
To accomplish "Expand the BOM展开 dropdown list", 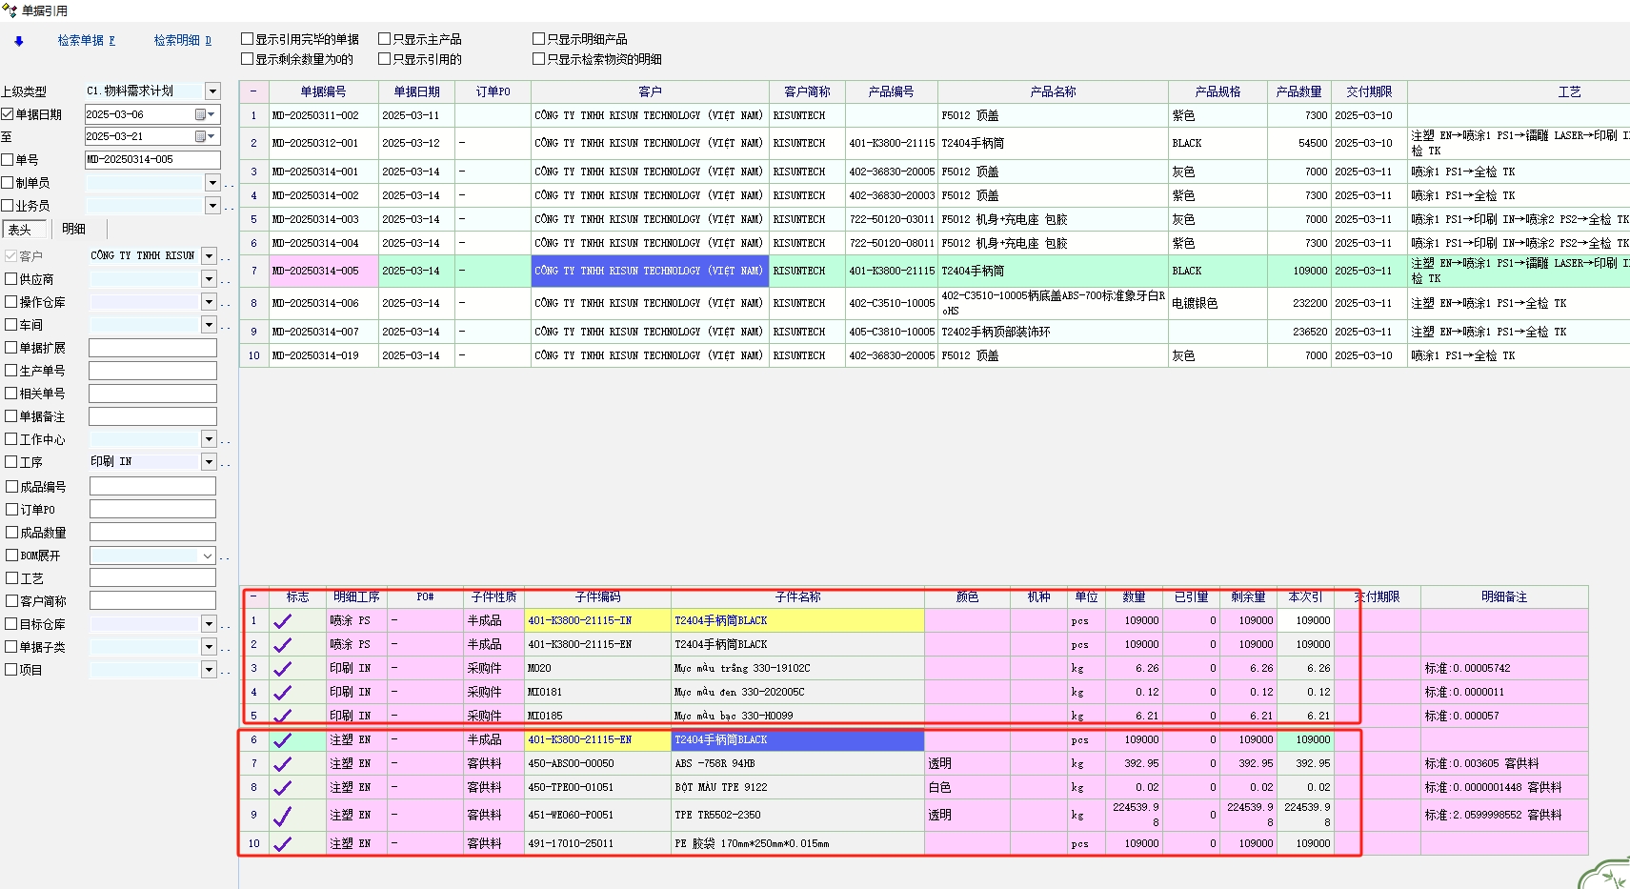I will coord(207,556).
